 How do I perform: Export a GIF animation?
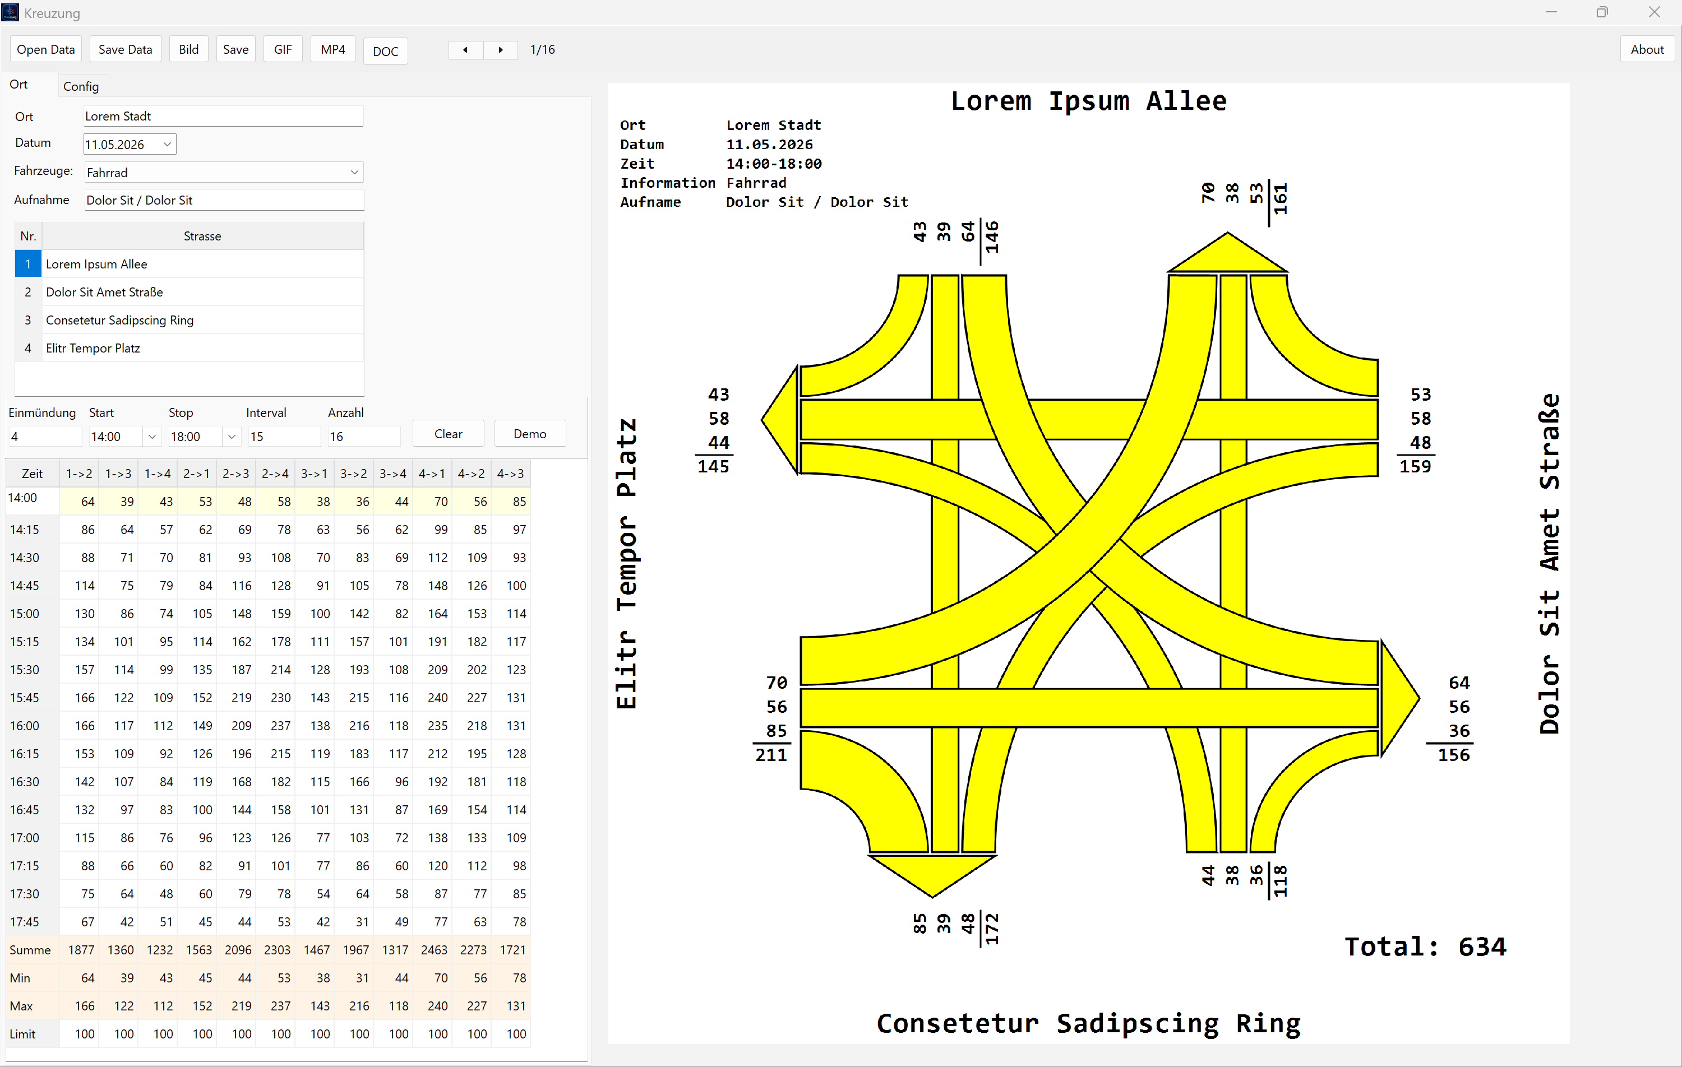tap(283, 49)
